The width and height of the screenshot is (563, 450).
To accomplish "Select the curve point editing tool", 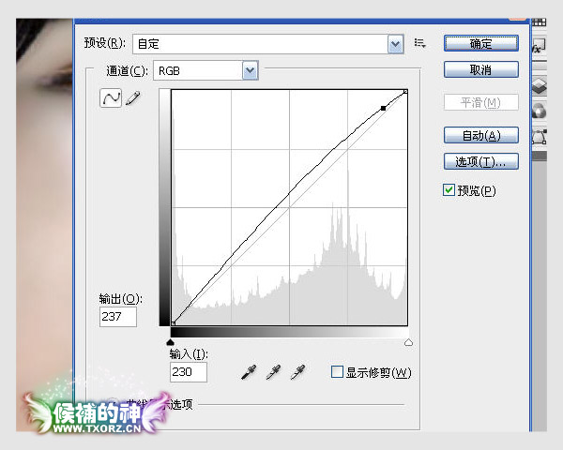I will point(111,97).
